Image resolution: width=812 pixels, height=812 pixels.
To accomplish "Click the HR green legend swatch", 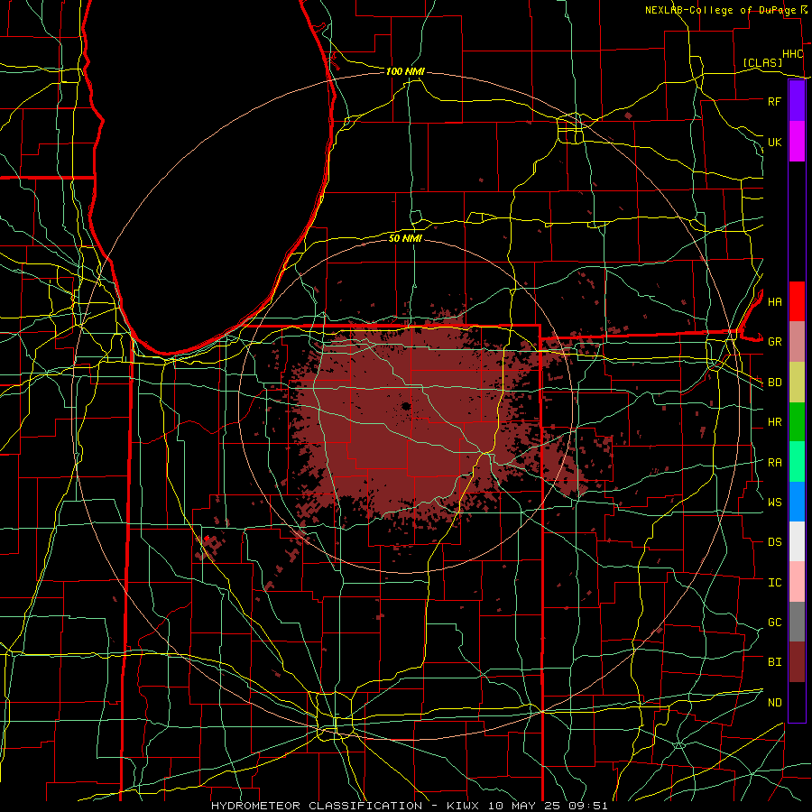I will pos(797,422).
